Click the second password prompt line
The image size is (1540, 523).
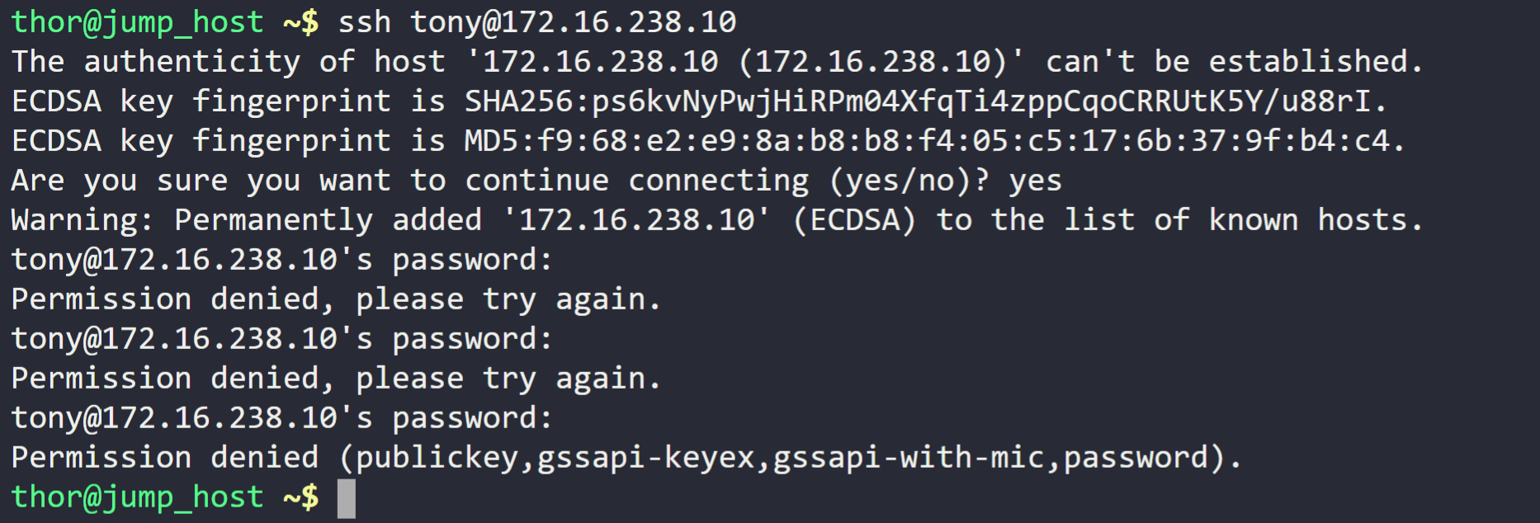click(x=281, y=339)
